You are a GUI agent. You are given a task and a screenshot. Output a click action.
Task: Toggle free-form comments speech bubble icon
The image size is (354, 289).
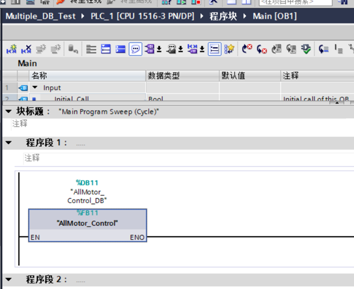[x=135, y=49]
